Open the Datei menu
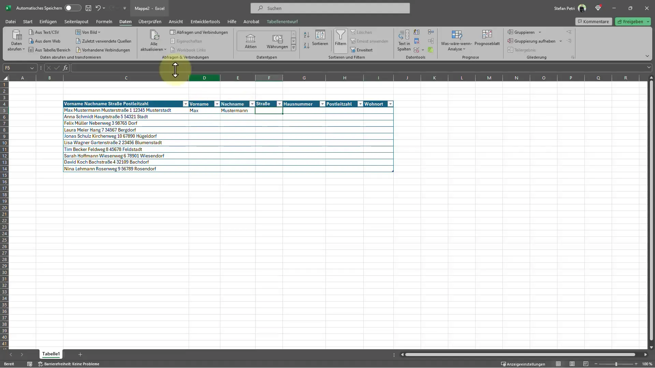The width and height of the screenshot is (655, 368). (11, 21)
